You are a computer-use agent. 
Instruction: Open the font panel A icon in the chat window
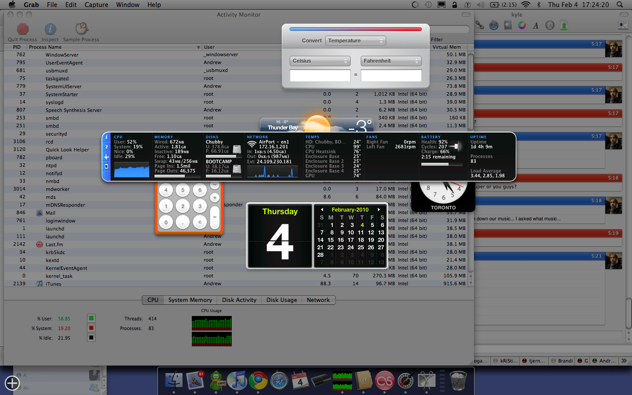pyautogui.click(x=535, y=25)
